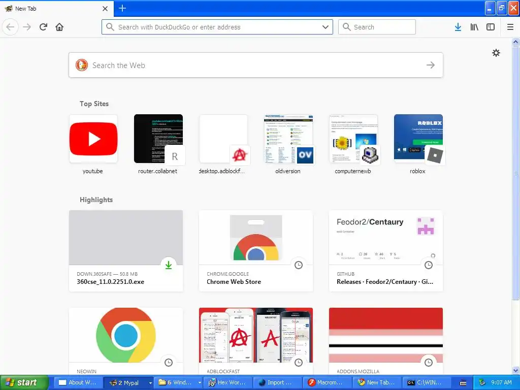Click magnifier icon in Search box
The height and width of the screenshot is (390, 520).
[346, 27]
